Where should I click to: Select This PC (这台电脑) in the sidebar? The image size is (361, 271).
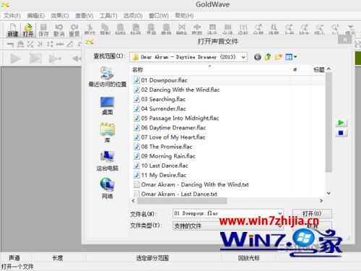point(108,161)
